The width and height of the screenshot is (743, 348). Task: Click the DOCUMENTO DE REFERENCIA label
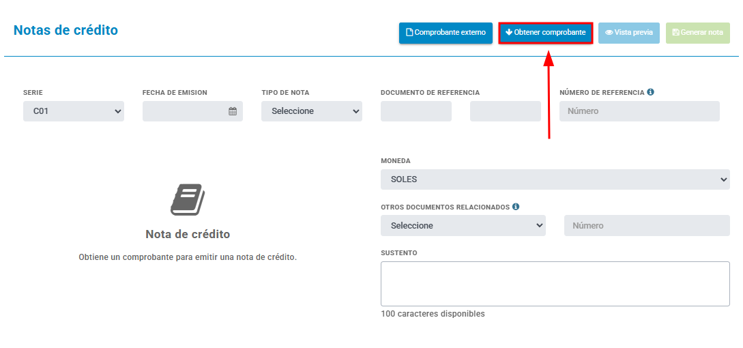click(x=431, y=92)
